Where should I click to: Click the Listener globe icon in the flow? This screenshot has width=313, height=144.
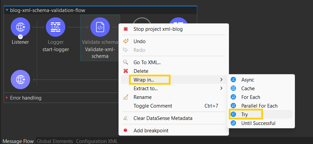point(20,27)
